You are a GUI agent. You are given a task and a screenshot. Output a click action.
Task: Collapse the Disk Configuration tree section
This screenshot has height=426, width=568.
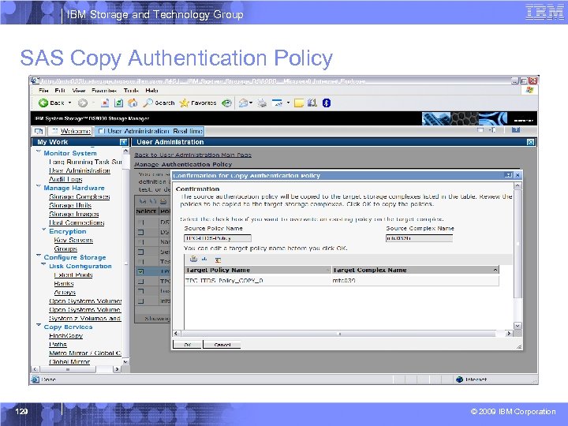pyautogui.click(x=44, y=264)
